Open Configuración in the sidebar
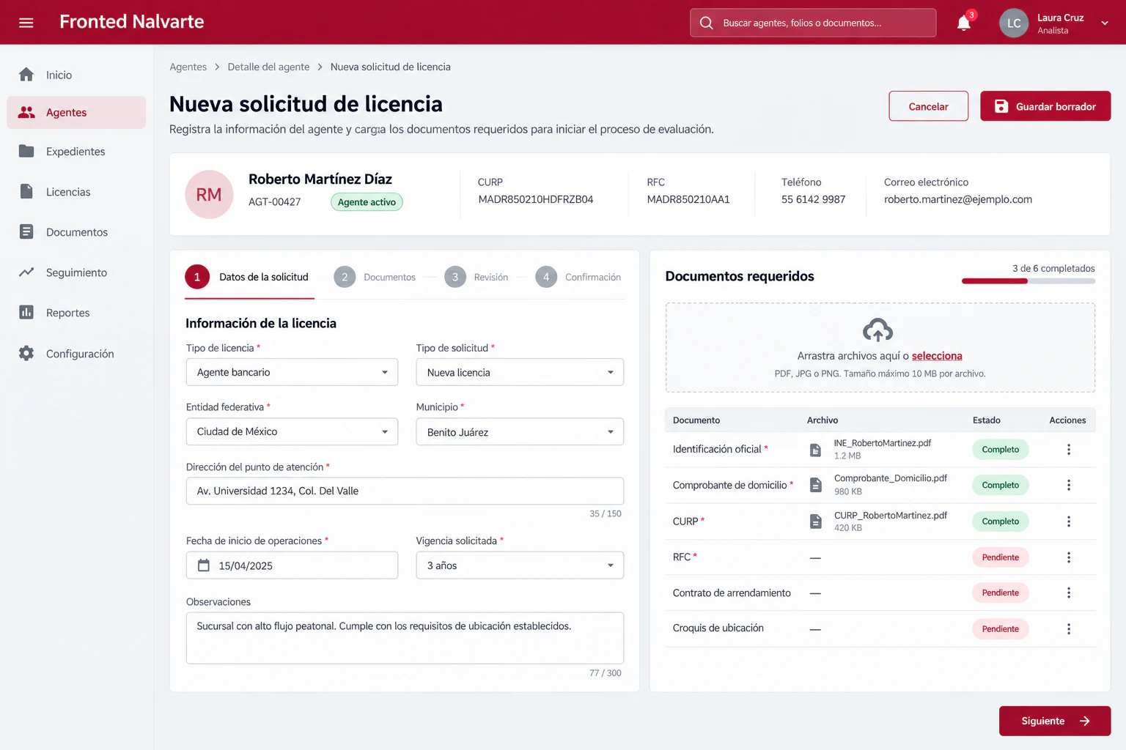This screenshot has height=750, width=1126. click(x=76, y=354)
